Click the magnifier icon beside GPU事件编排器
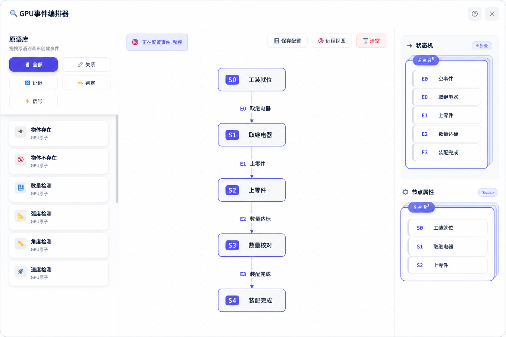The height and width of the screenshot is (337, 506). (13, 13)
